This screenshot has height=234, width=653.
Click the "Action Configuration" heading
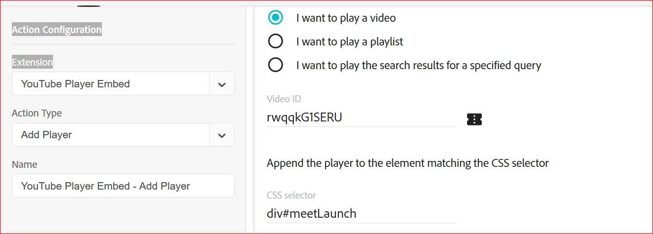coord(56,30)
